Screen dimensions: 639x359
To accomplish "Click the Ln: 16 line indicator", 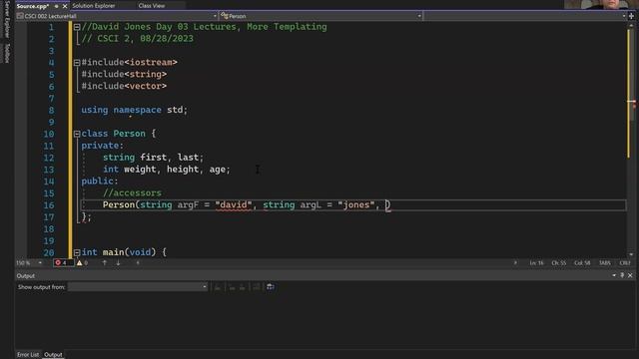I will pos(537,263).
